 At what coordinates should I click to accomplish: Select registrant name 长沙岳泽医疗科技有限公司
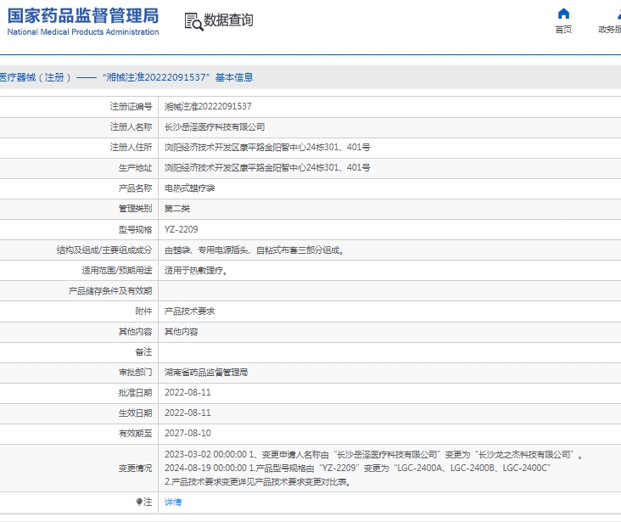coord(215,126)
